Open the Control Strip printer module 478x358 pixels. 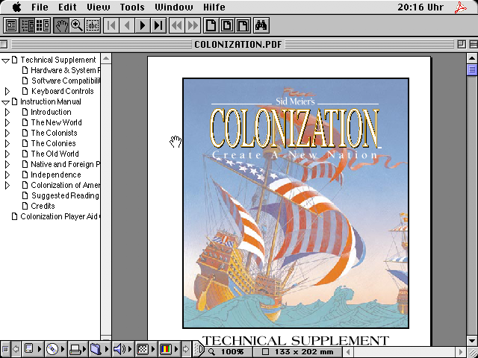point(78,349)
